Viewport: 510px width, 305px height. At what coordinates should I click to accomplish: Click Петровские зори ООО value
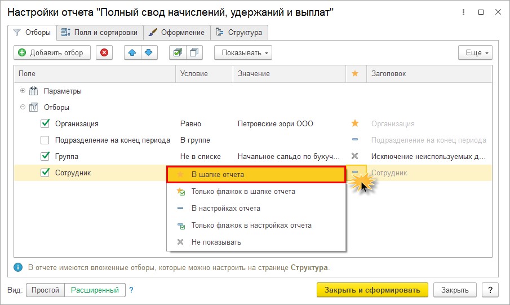tap(276, 123)
